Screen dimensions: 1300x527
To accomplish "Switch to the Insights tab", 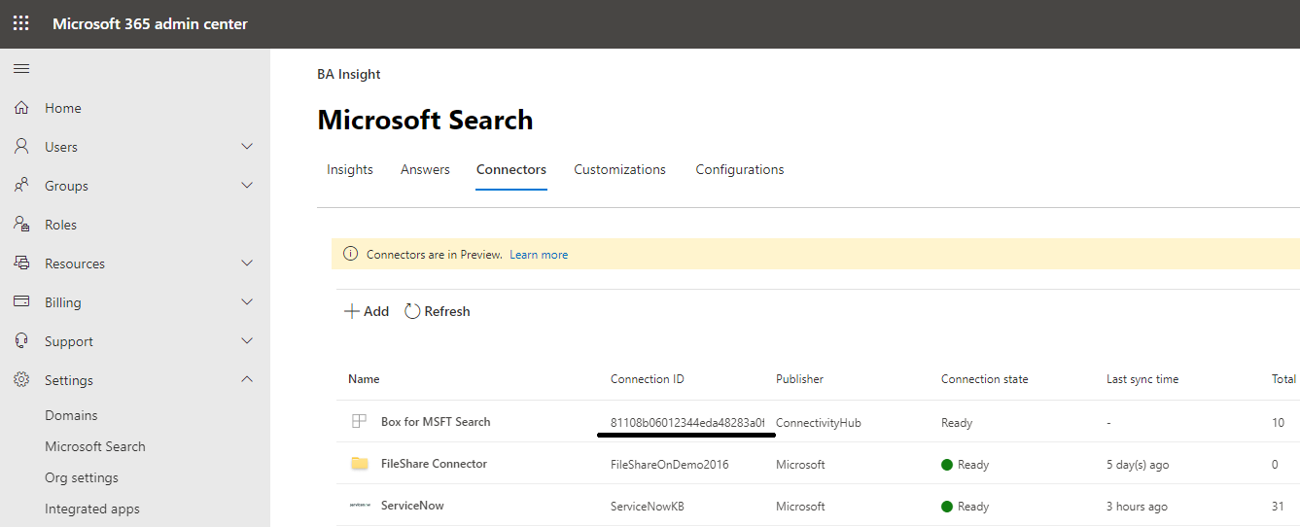I will click(350, 169).
